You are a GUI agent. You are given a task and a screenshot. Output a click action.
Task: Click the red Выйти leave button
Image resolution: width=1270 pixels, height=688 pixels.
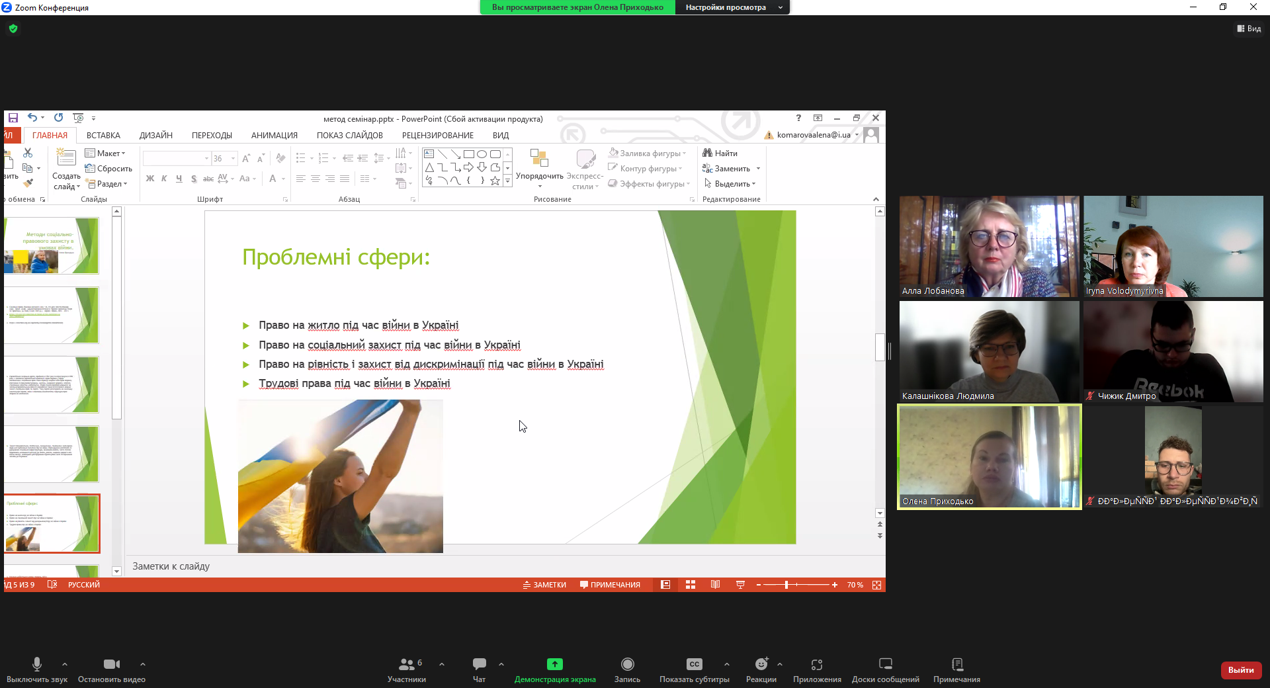pos(1241,670)
